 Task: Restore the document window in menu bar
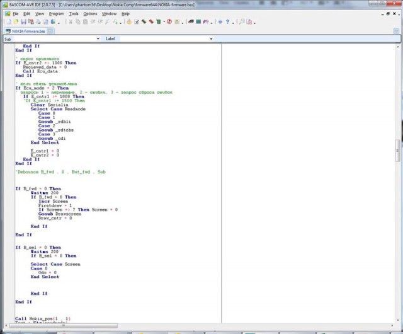388,14
